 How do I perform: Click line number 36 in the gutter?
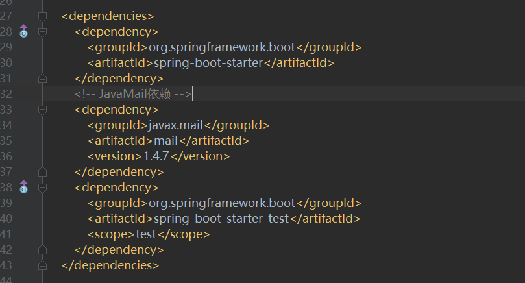(6, 156)
